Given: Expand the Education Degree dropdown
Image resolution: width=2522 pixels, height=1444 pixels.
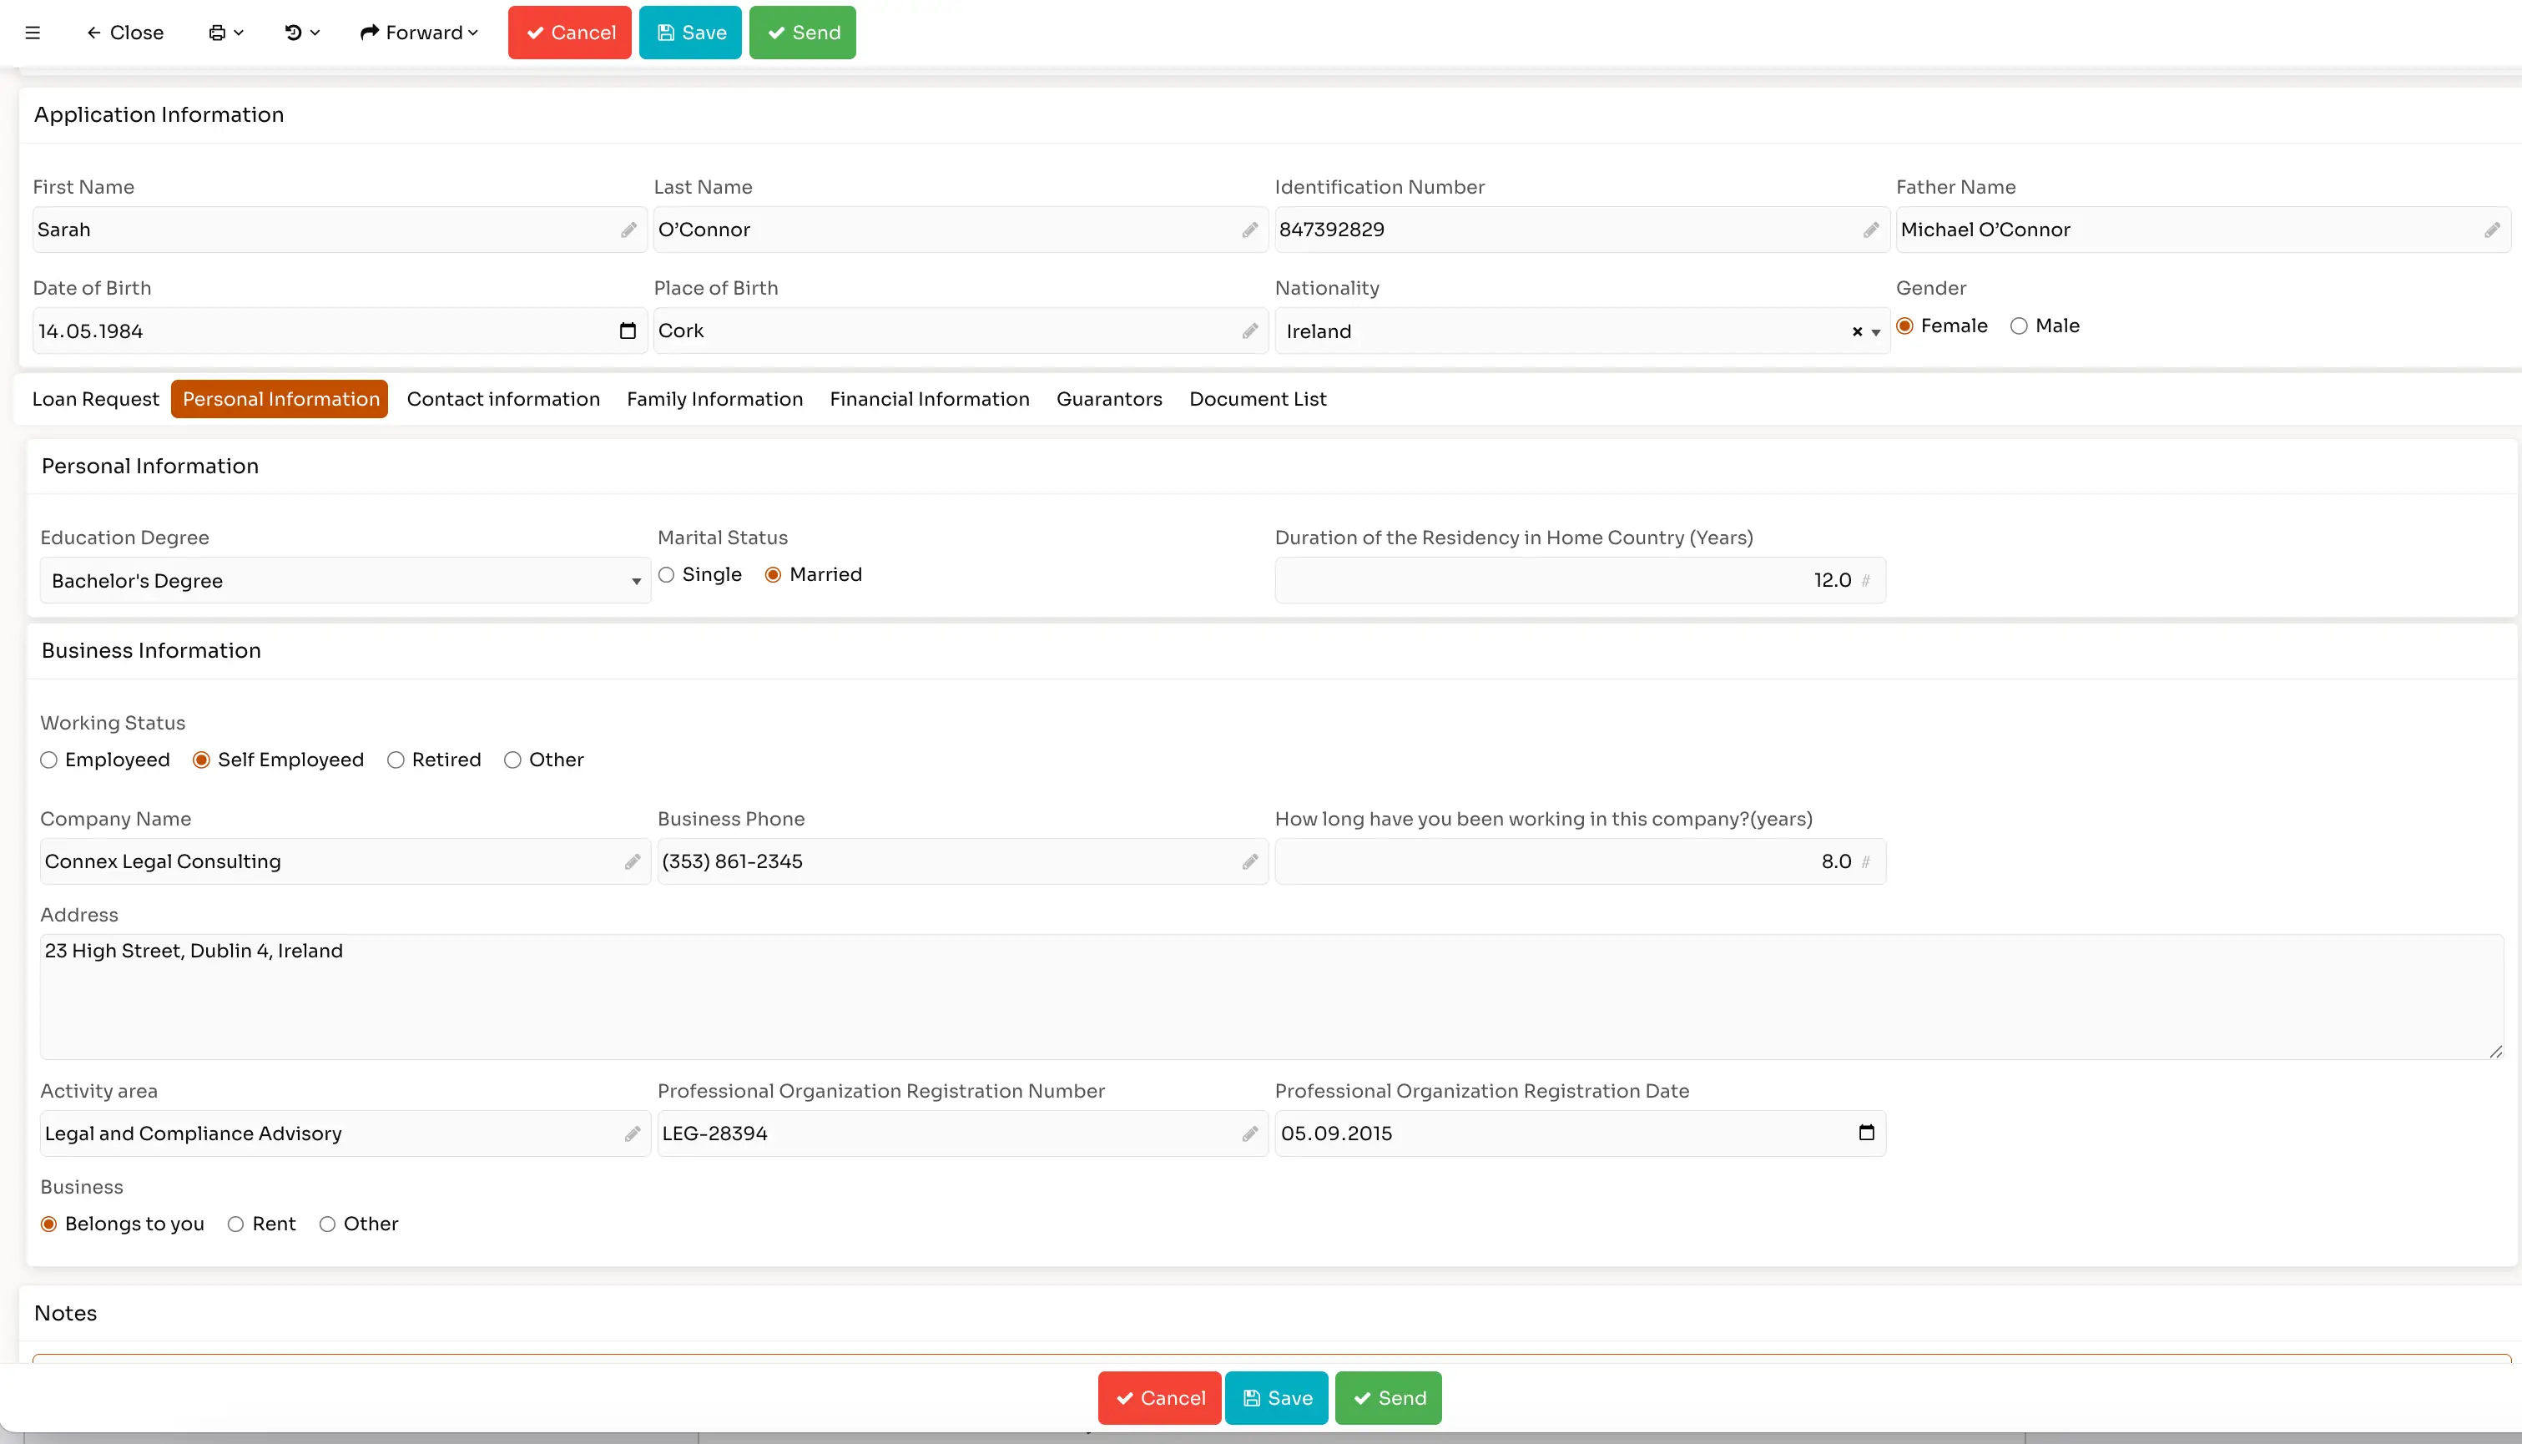Looking at the screenshot, I should point(635,581).
